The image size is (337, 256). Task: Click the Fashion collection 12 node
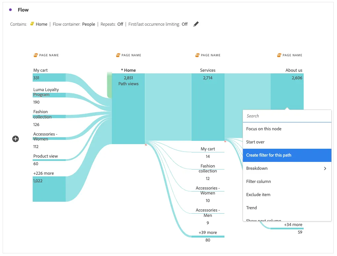click(208, 169)
